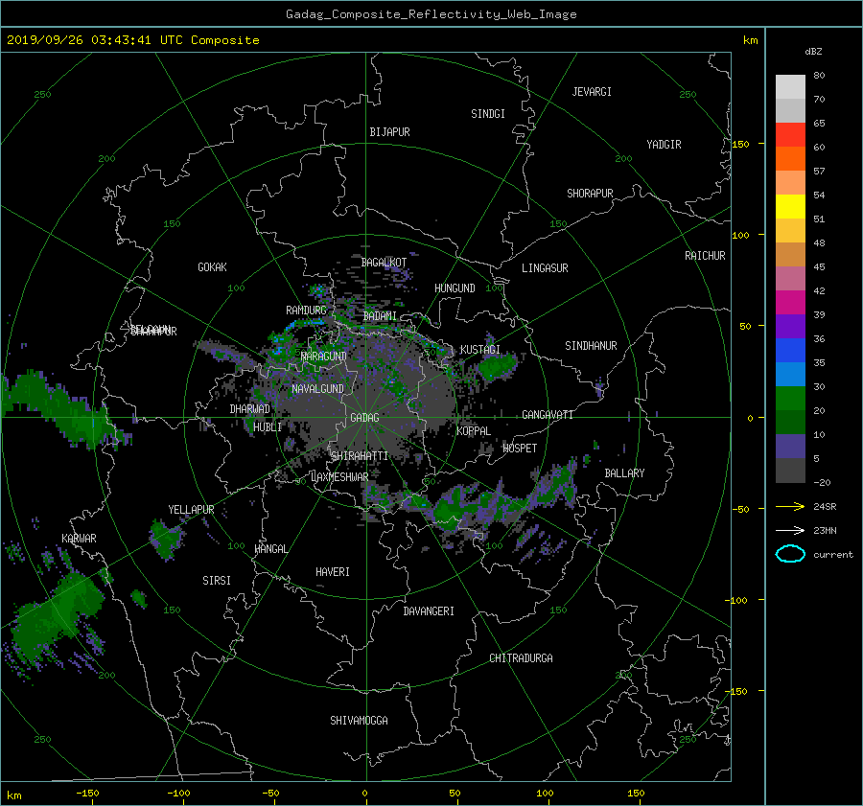
Task: Click the white 23MN arrow legend icon
Action: (790, 530)
